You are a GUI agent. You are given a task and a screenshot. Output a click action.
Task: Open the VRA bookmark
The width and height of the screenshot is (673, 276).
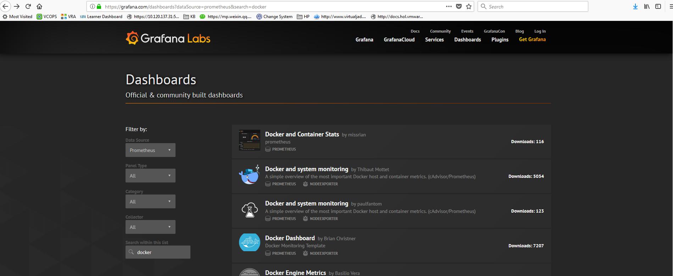point(68,16)
